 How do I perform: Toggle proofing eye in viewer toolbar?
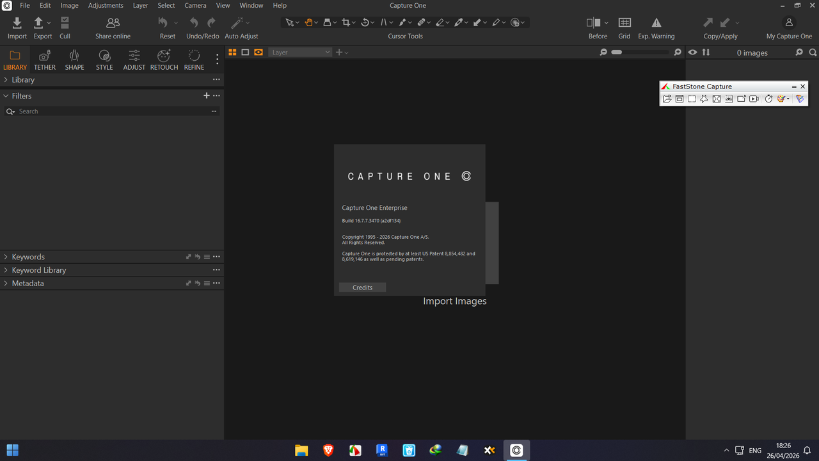click(x=258, y=52)
